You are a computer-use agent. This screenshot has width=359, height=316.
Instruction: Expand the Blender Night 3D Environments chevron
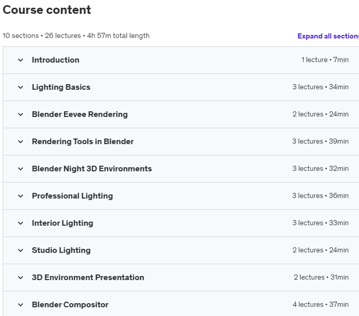21,169
